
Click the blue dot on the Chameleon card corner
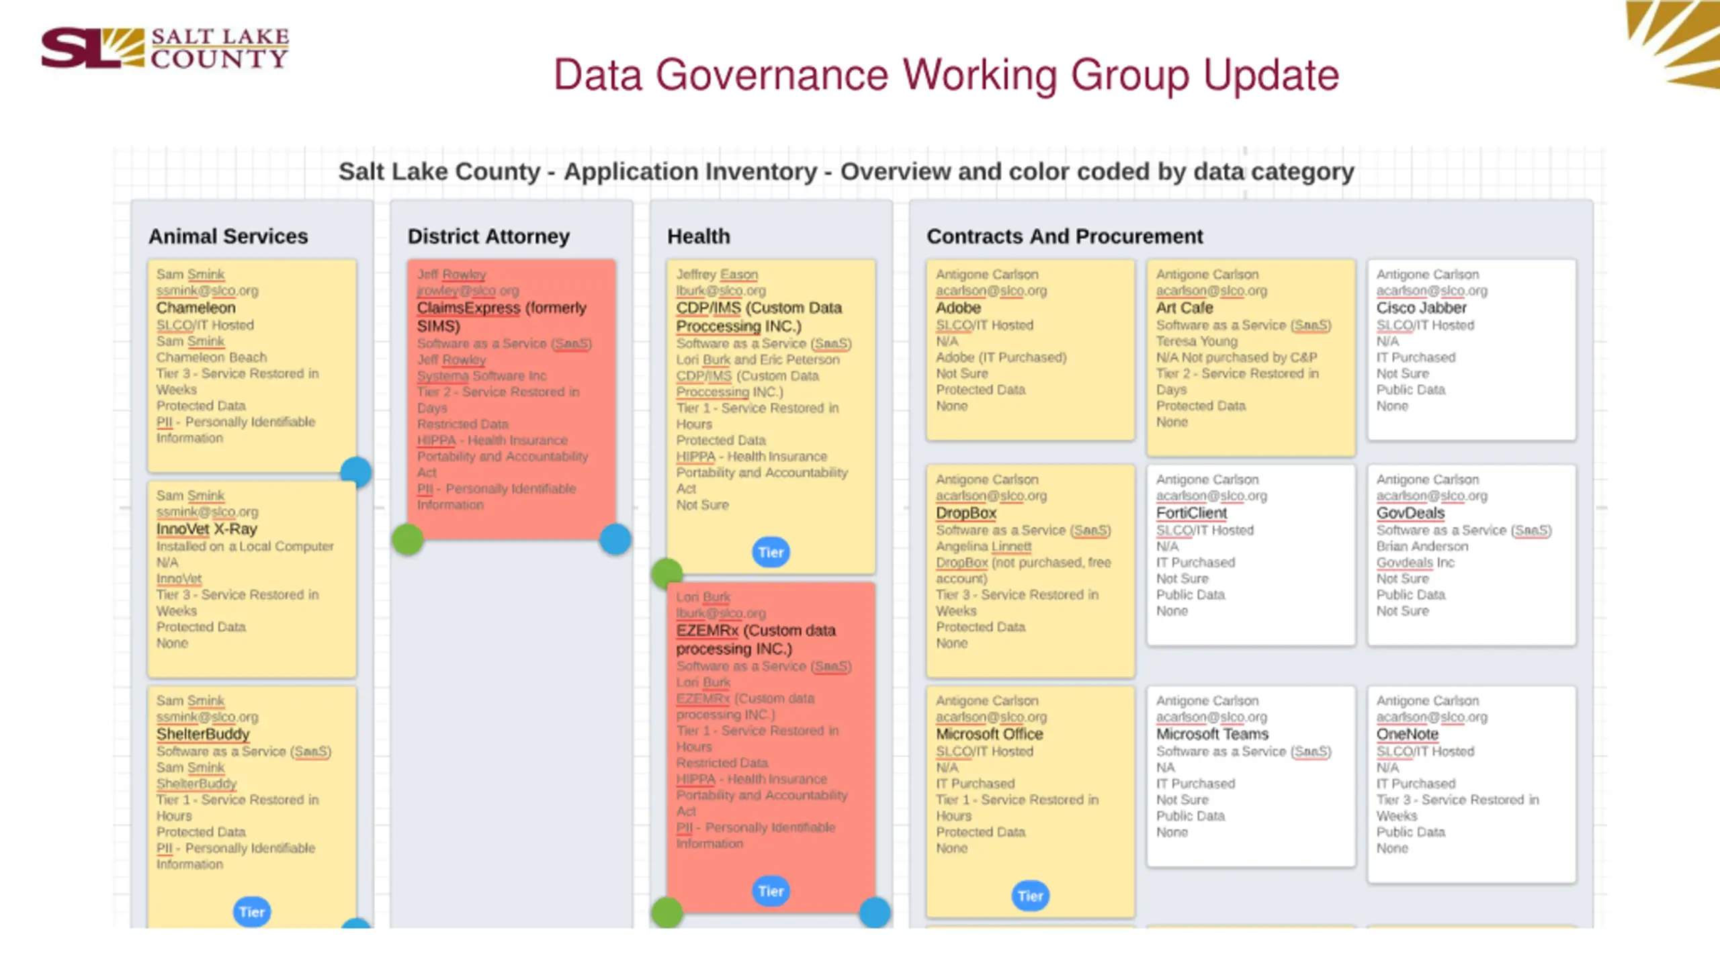pos(355,471)
